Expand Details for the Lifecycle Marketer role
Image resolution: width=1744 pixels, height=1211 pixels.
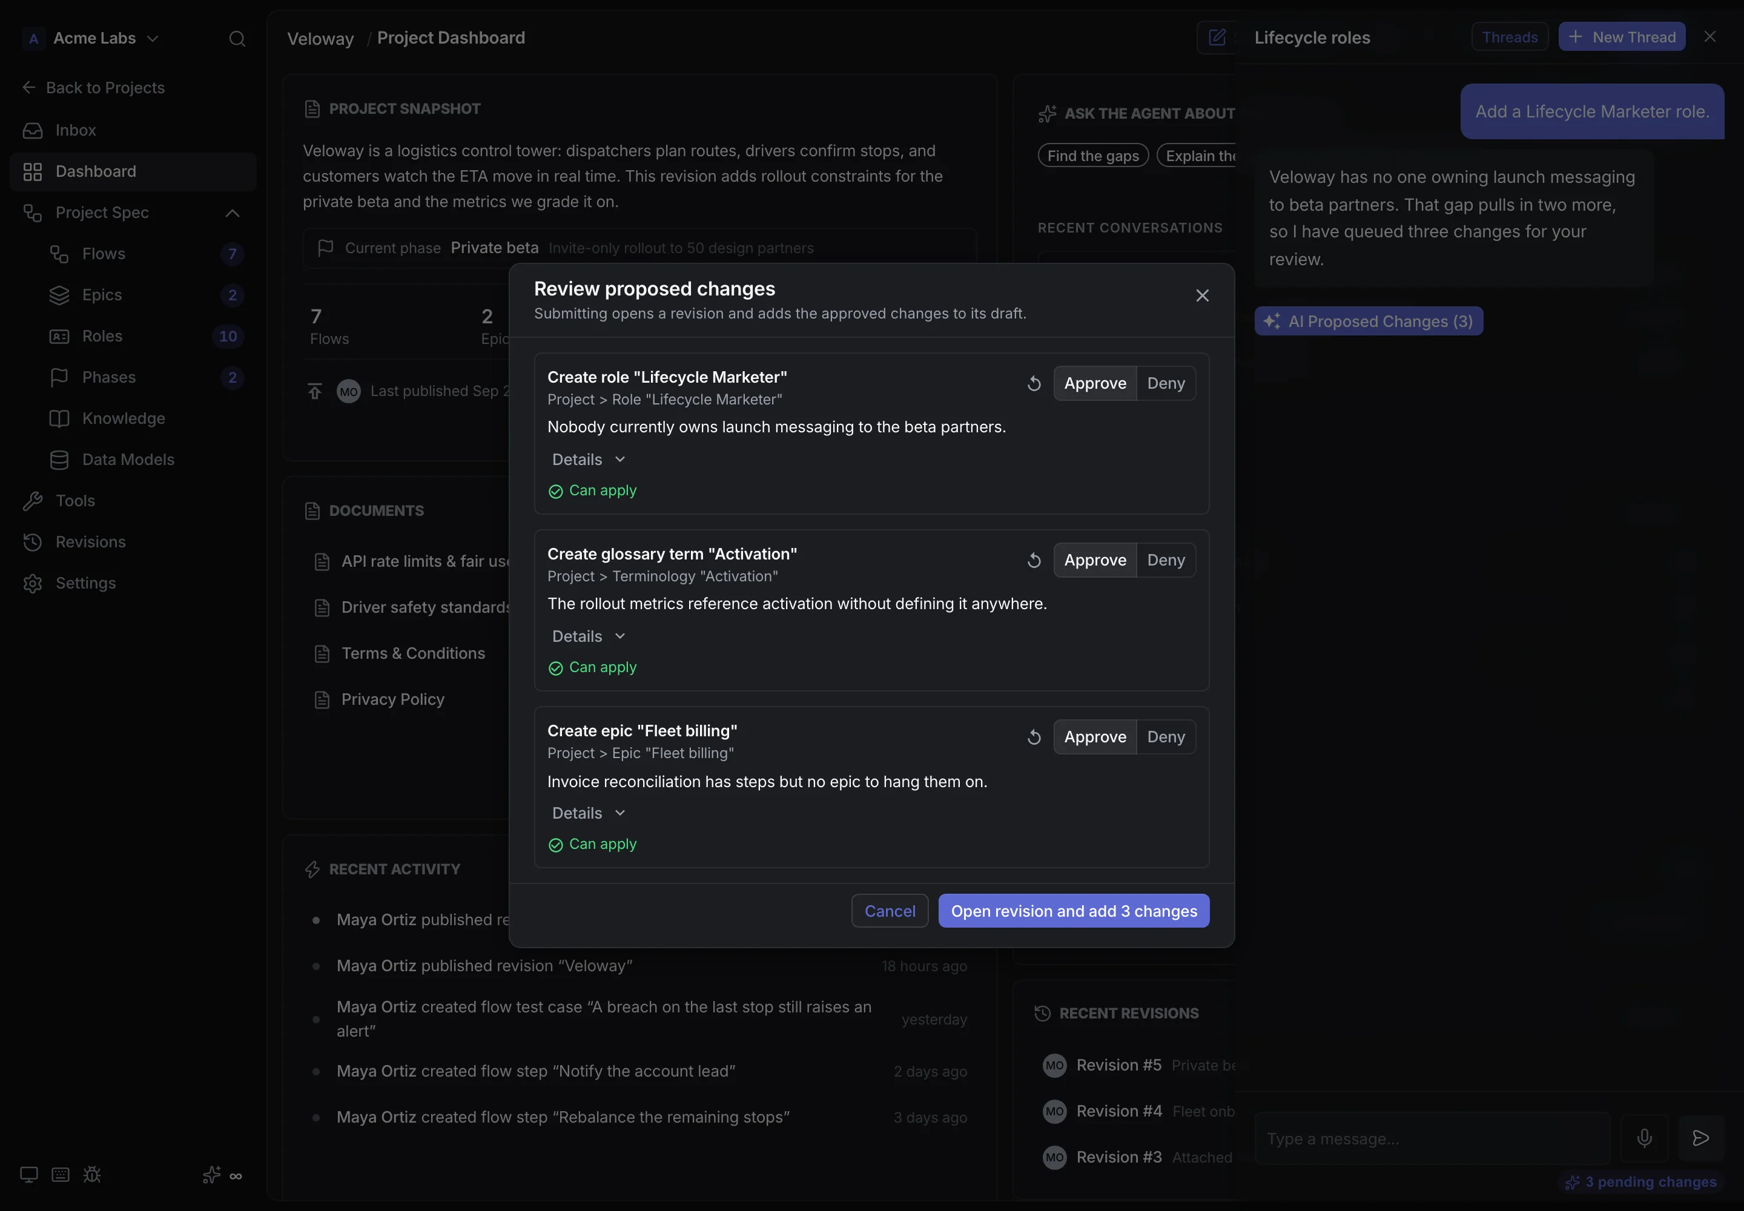(x=589, y=460)
